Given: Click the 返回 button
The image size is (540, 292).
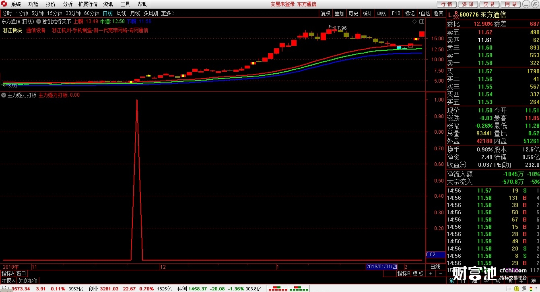Looking at the screenshot, I should [x=439, y=13].
